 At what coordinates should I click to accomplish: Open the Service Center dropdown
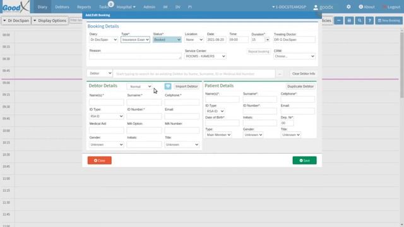click(x=205, y=56)
